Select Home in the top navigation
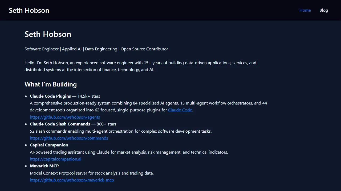Image resolution: width=341 pixels, height=191 pixels. (x=305, y=10)
